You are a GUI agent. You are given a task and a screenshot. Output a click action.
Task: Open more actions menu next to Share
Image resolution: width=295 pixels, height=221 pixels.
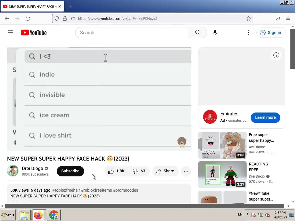pos(186,171)
